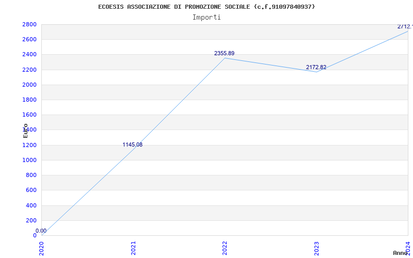413x258 pixels.
Task: Click the Euro y-axis title
Action: pos(25,131)
